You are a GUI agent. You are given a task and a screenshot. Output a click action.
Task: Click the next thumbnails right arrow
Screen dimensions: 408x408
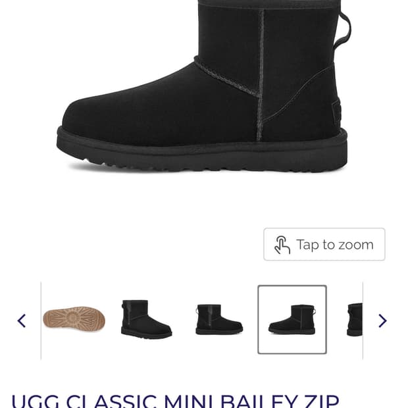coord(382,320)
